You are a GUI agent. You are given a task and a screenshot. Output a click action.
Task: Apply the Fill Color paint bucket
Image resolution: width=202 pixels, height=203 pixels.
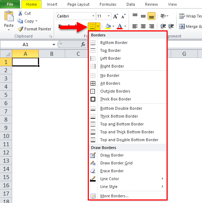(108, 26)
